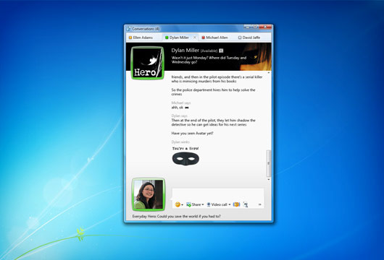Expand the Share dropdown arrow
The image size is (384, 260).
(x=203, y=204)
